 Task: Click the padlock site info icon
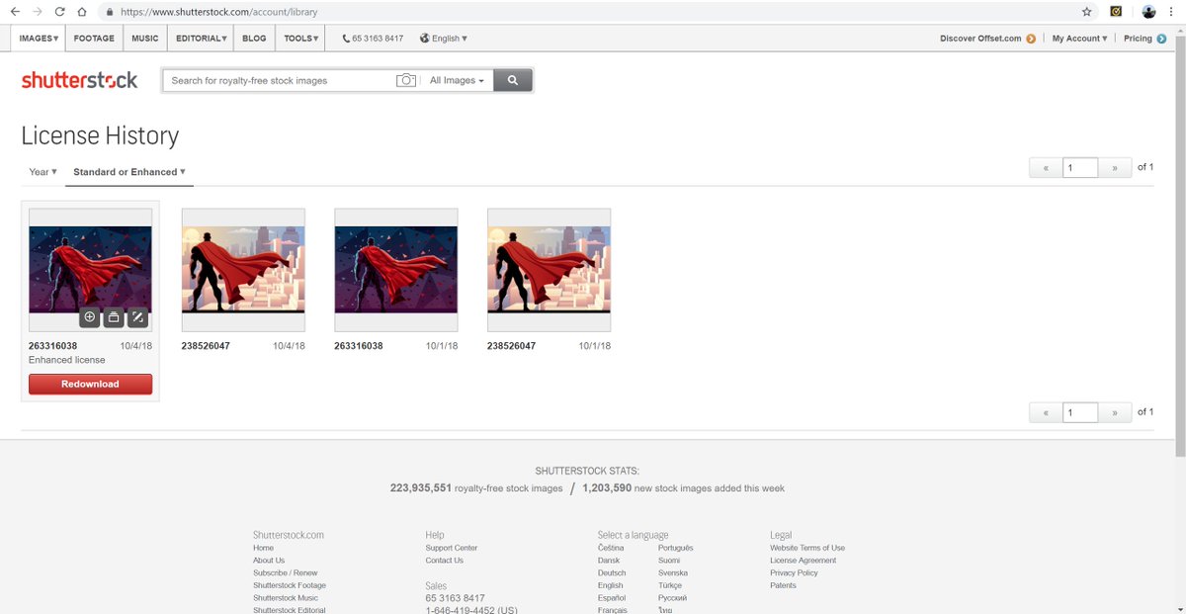(x=109, y=12)
